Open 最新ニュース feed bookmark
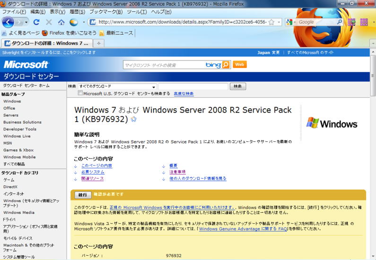This screenshot has width=376, height=260. (x=116, y=33)
